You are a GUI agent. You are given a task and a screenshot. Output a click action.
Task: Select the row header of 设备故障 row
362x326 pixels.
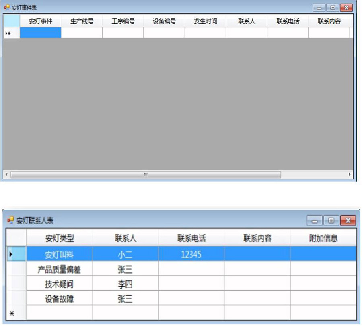[16, 299]
